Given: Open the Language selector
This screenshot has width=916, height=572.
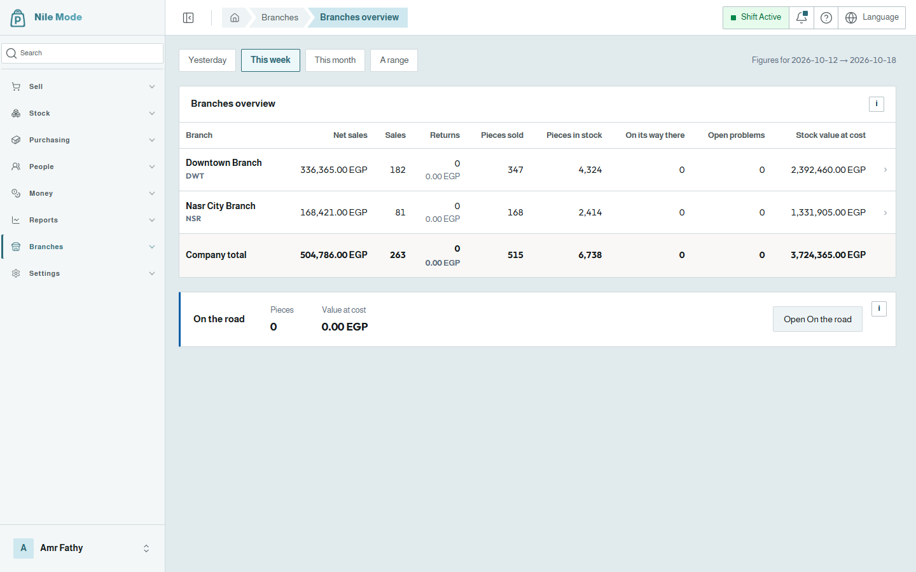Looking at the screenshot, I should point(872,18).
